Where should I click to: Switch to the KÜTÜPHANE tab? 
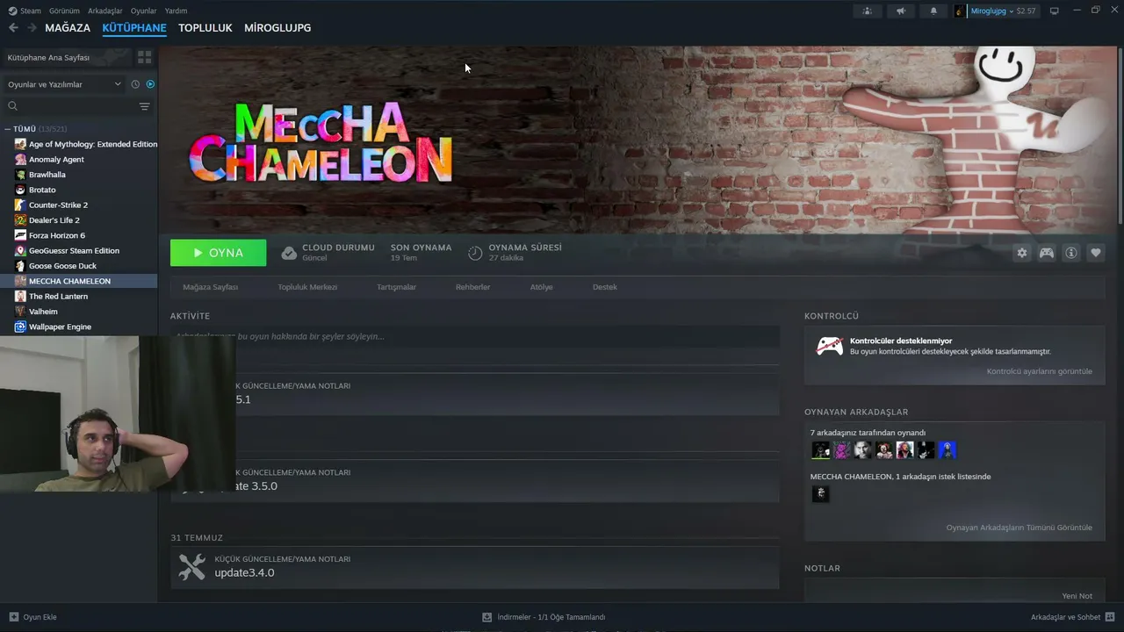(x=134, y=28)
